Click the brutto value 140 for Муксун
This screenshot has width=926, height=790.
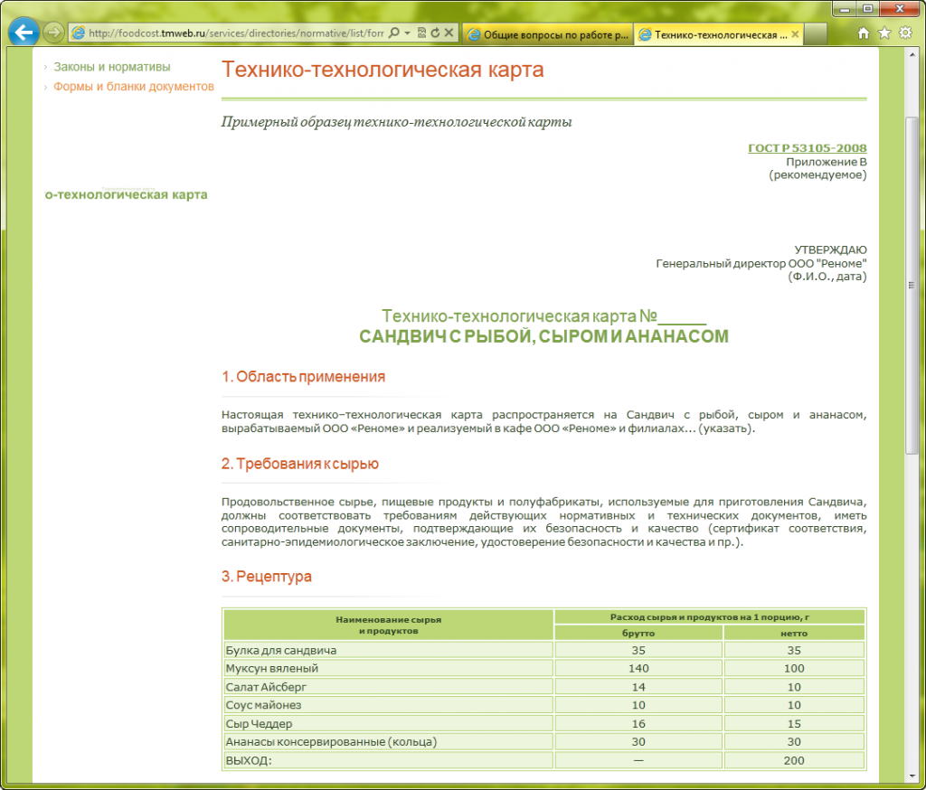(638, 668)
